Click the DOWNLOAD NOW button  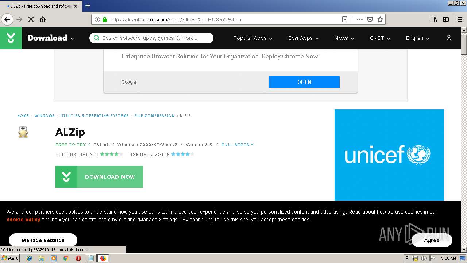[x=99, y=177]
